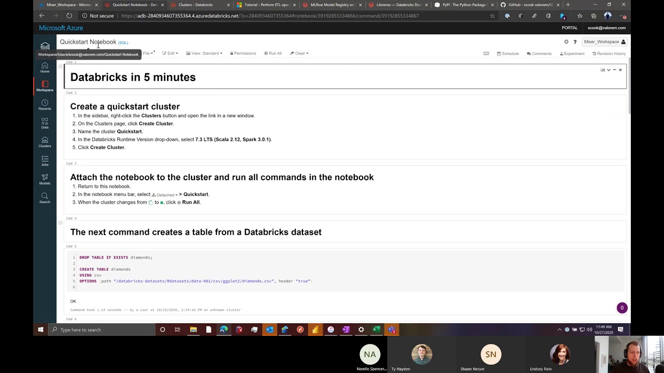Open the Schedule panel
The height and width of the screenshot is (373, 664).
pos(508,53)
